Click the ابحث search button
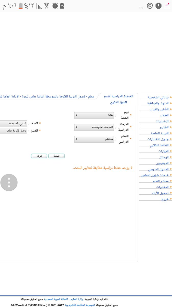The width and height of the screenshot is (172, 307). [57, 156]
